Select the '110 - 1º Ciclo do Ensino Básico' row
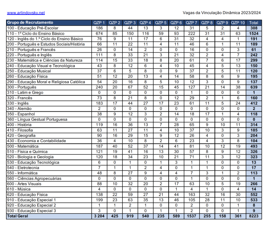This screenshot has width=274, height=228. pyautogui.click(x=36, y=34)
